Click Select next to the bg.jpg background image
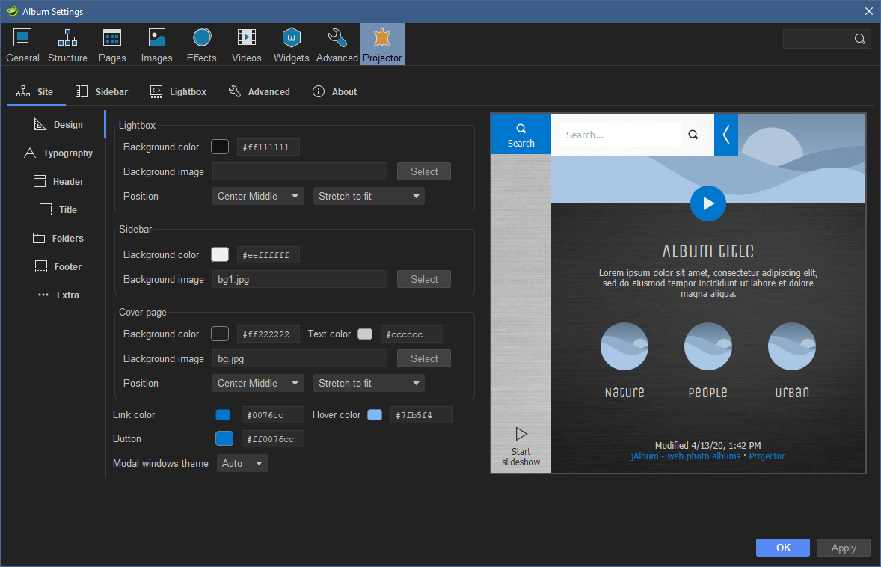This screenshot has height=567, width=881. [x=423, y=358]
